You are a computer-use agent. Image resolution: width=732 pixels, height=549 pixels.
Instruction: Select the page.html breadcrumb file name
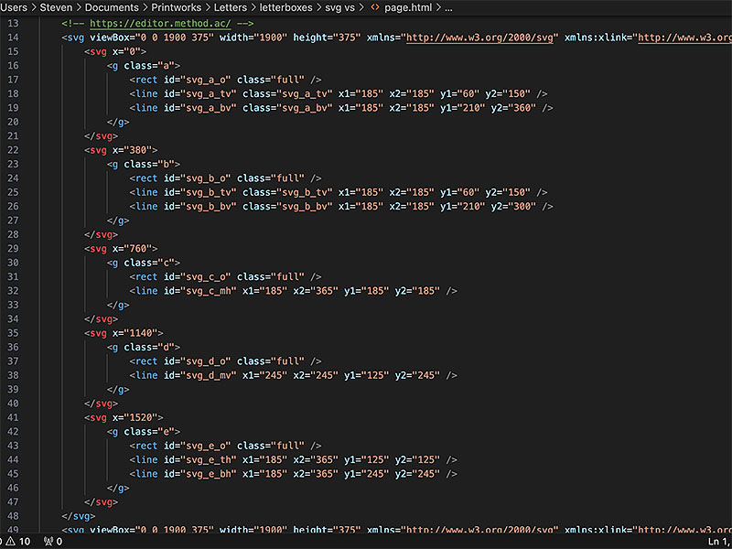pos(409,7)
